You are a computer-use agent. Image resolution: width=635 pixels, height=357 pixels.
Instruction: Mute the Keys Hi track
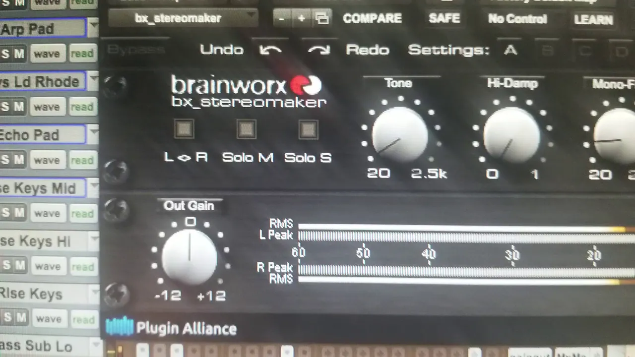tap(20, 266)
